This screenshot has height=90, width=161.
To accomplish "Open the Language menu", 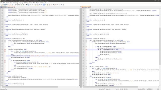I will tap(21, 3).
